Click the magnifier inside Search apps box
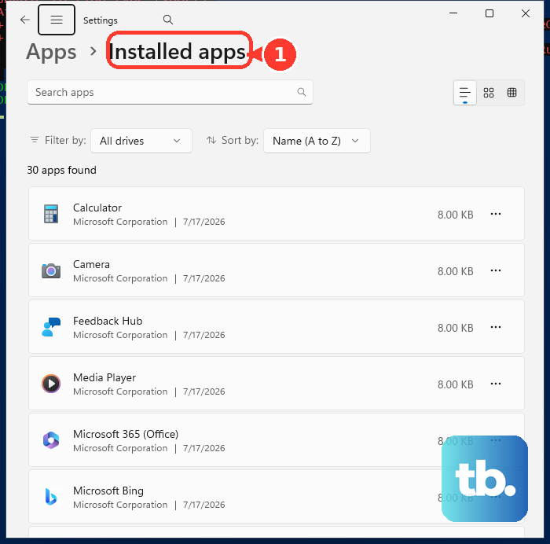This screenshot has height=544, width=550. [x=301, y=92]
